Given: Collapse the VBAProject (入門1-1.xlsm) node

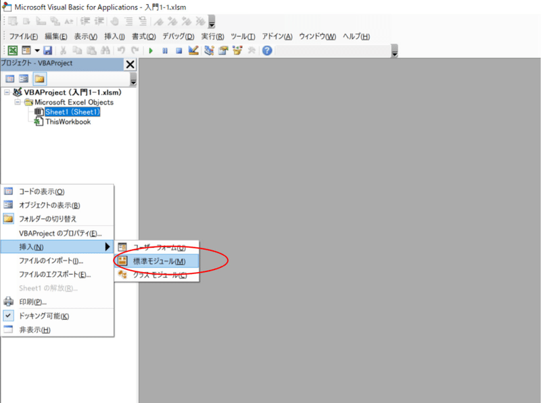Looking at the screenshot, I should coord(7,92).
